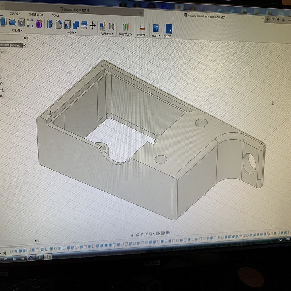Image resolution: width=291 pixels, height=291 pixels.
Task: Close the 'bullone affogato test v1' tab
Action: click(x=141, y=13)
